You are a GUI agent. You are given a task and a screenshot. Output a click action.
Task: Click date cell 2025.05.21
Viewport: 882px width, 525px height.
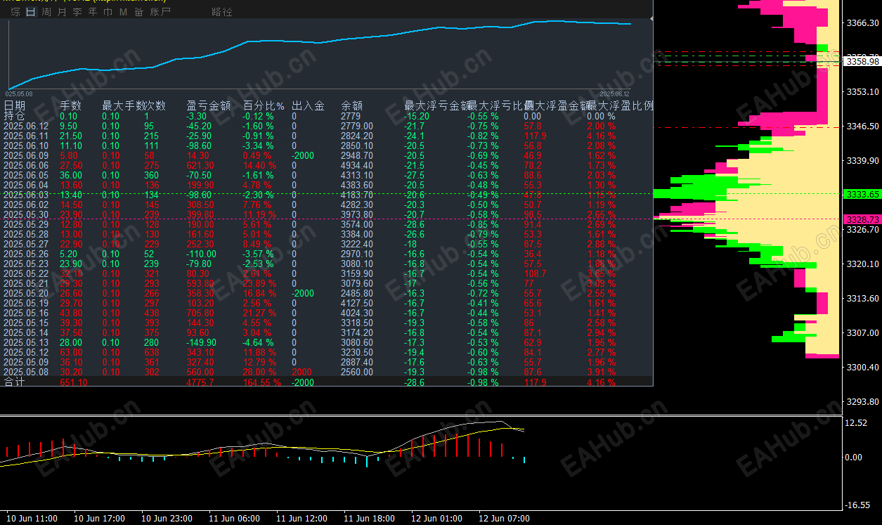tap(26, 283)
